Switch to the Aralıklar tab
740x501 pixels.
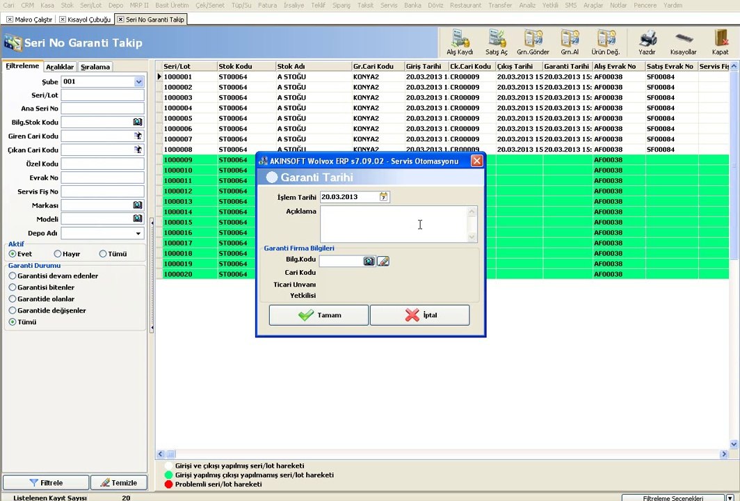tap(60, 67)
